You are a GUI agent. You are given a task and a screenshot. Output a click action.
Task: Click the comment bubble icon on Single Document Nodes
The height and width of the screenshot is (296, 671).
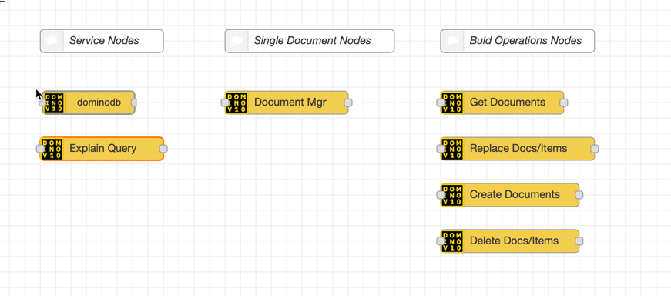(237, 41)
